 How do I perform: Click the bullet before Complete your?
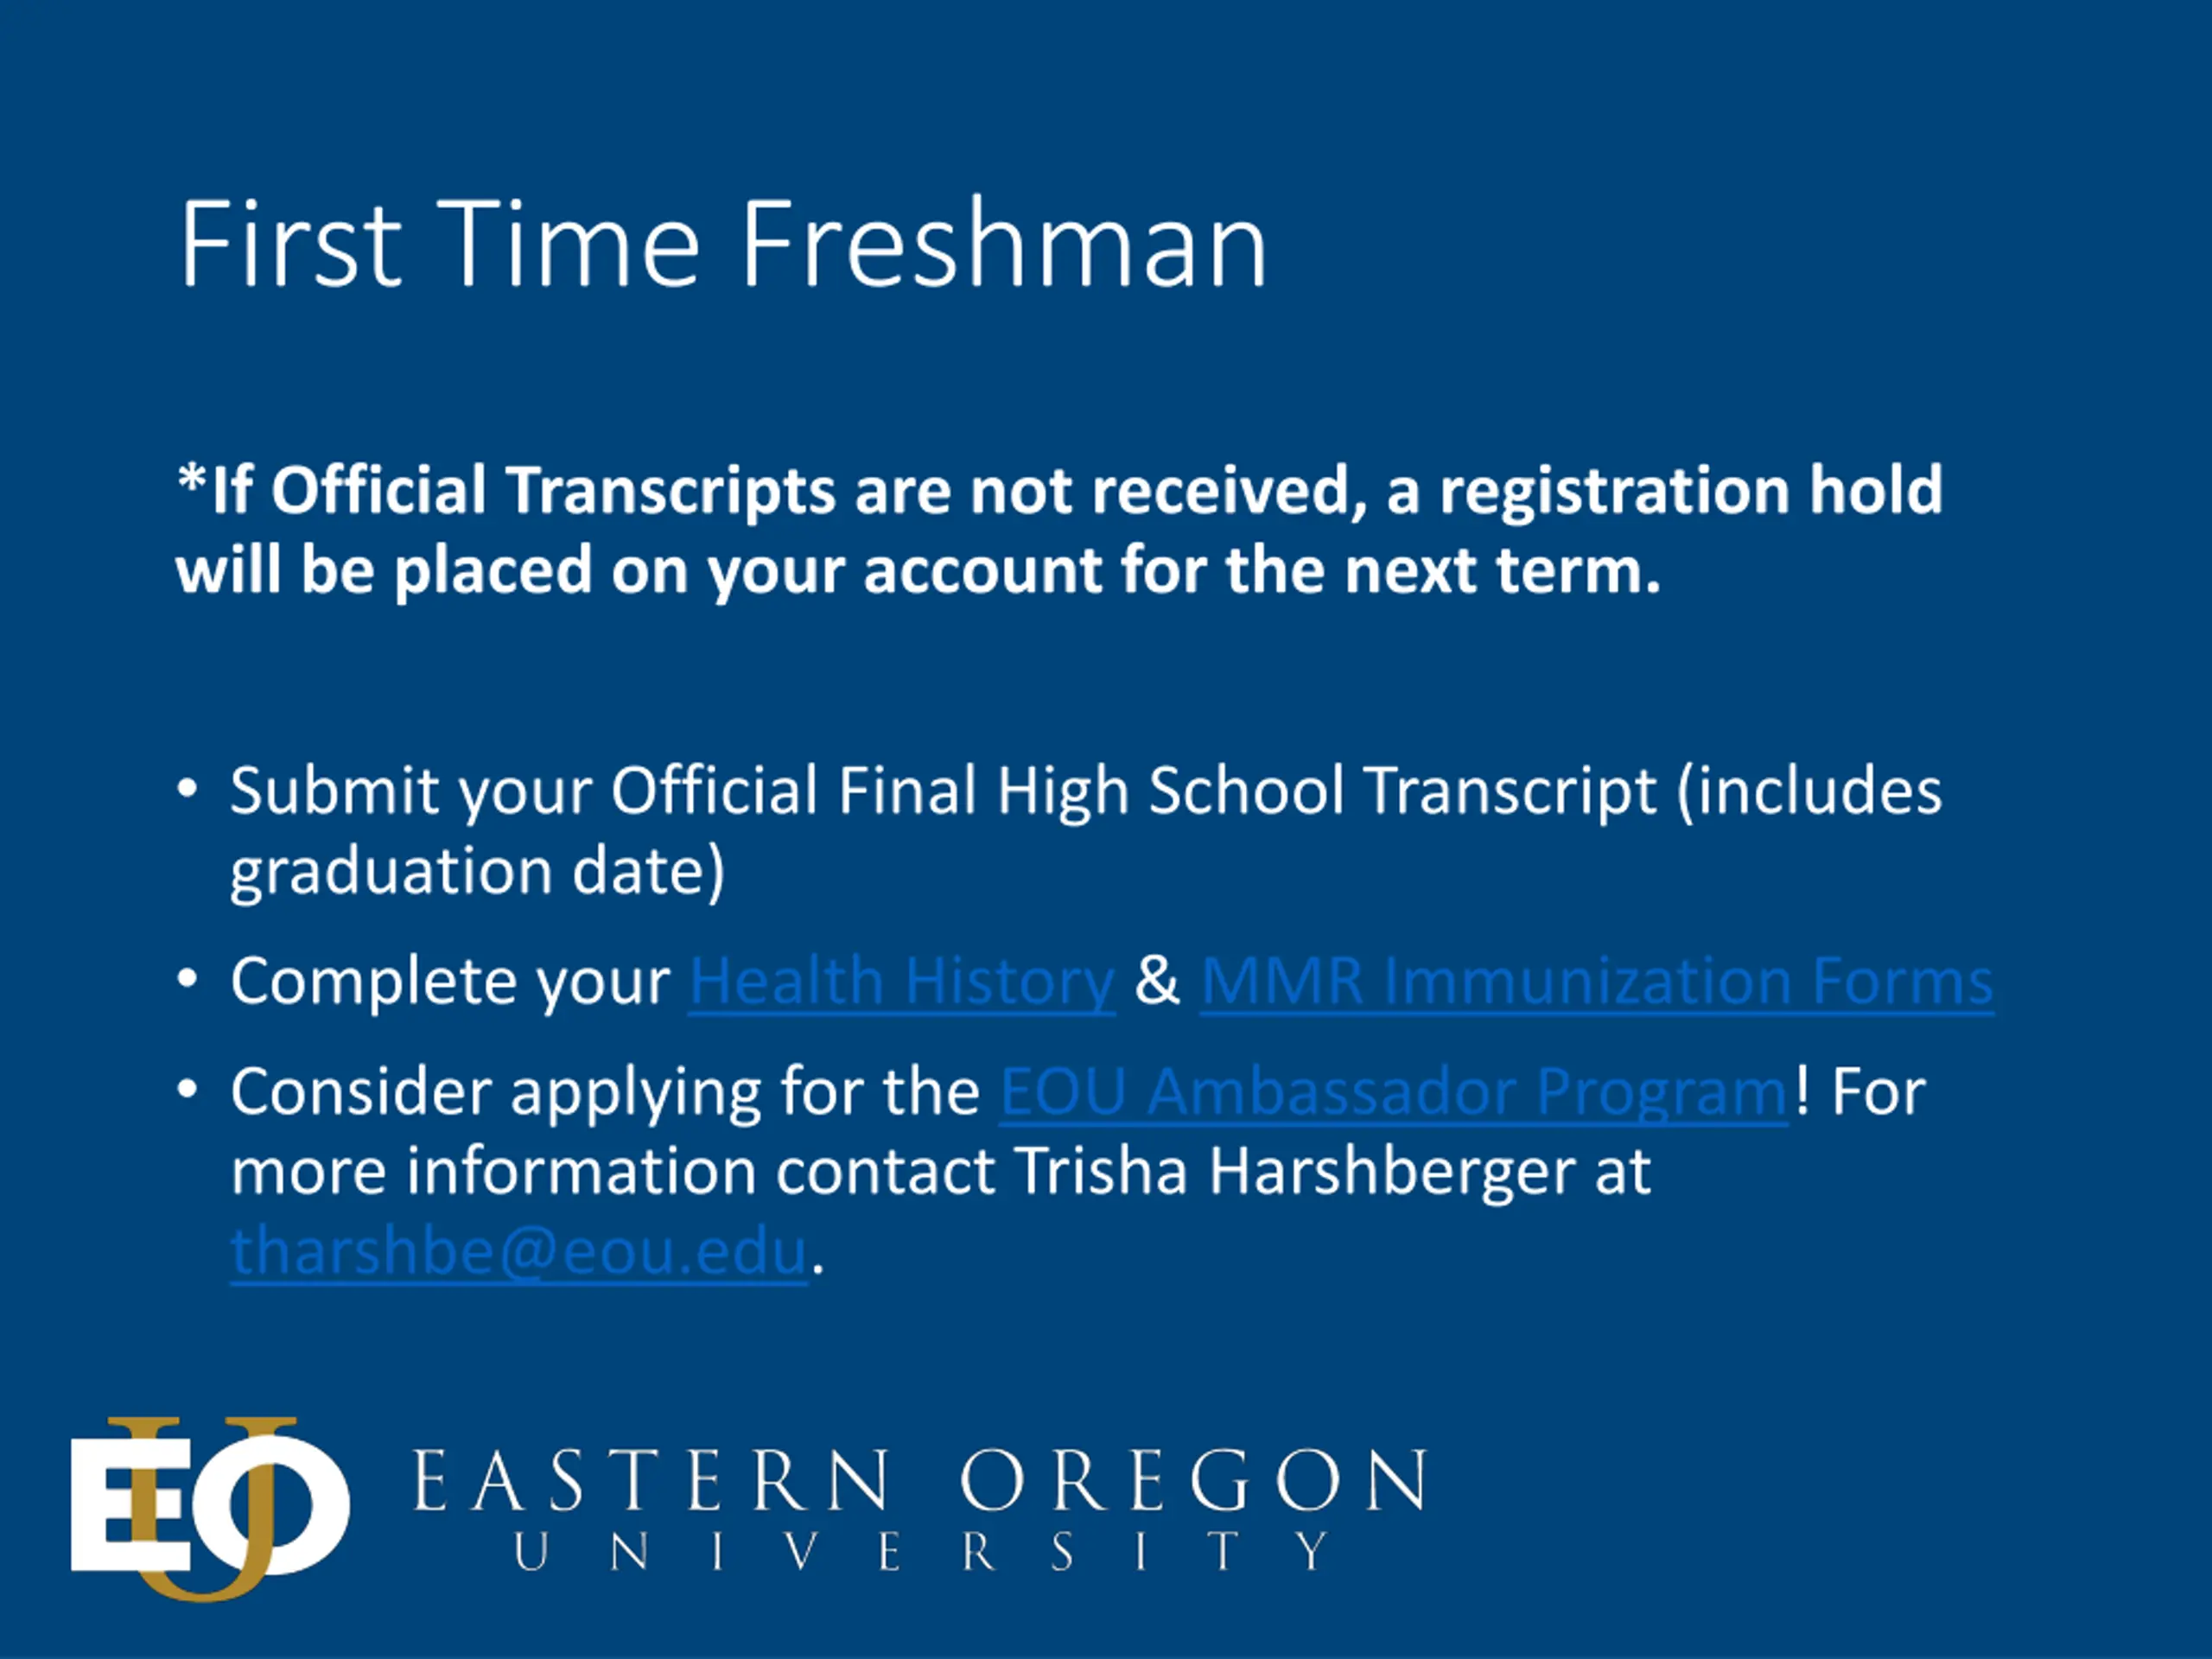click(x=187, y=980)
